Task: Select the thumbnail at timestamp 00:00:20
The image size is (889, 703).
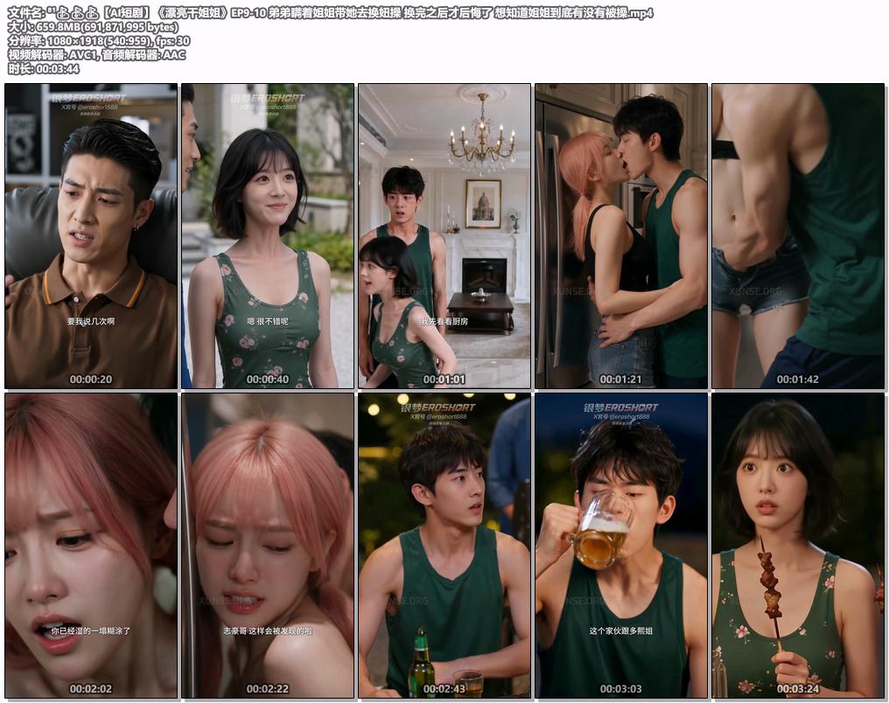Action: pyautogui.click(x=91, y=236)
